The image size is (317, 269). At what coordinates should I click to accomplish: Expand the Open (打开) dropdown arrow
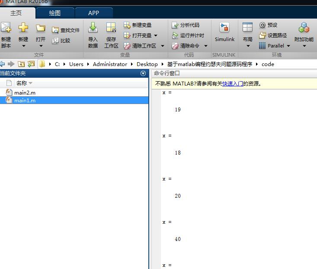(x=41, y=46)
